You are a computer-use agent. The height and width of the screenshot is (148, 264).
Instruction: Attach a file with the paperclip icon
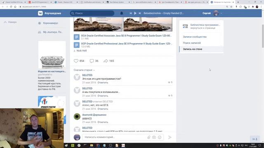pyautogui.click(x=148, y=137)
